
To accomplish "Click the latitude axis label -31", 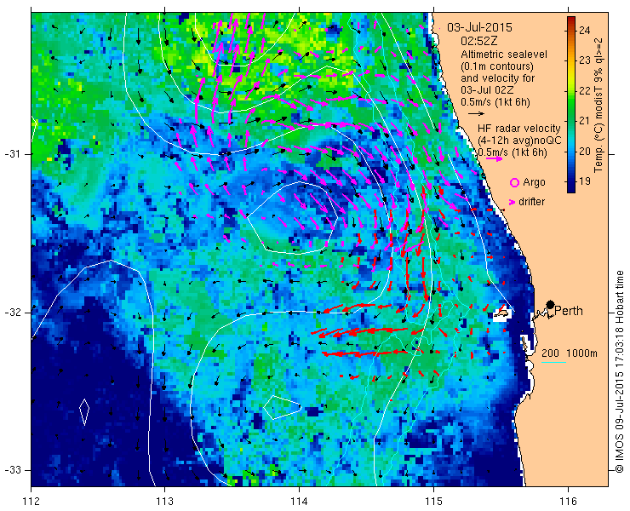I will 12,154.
